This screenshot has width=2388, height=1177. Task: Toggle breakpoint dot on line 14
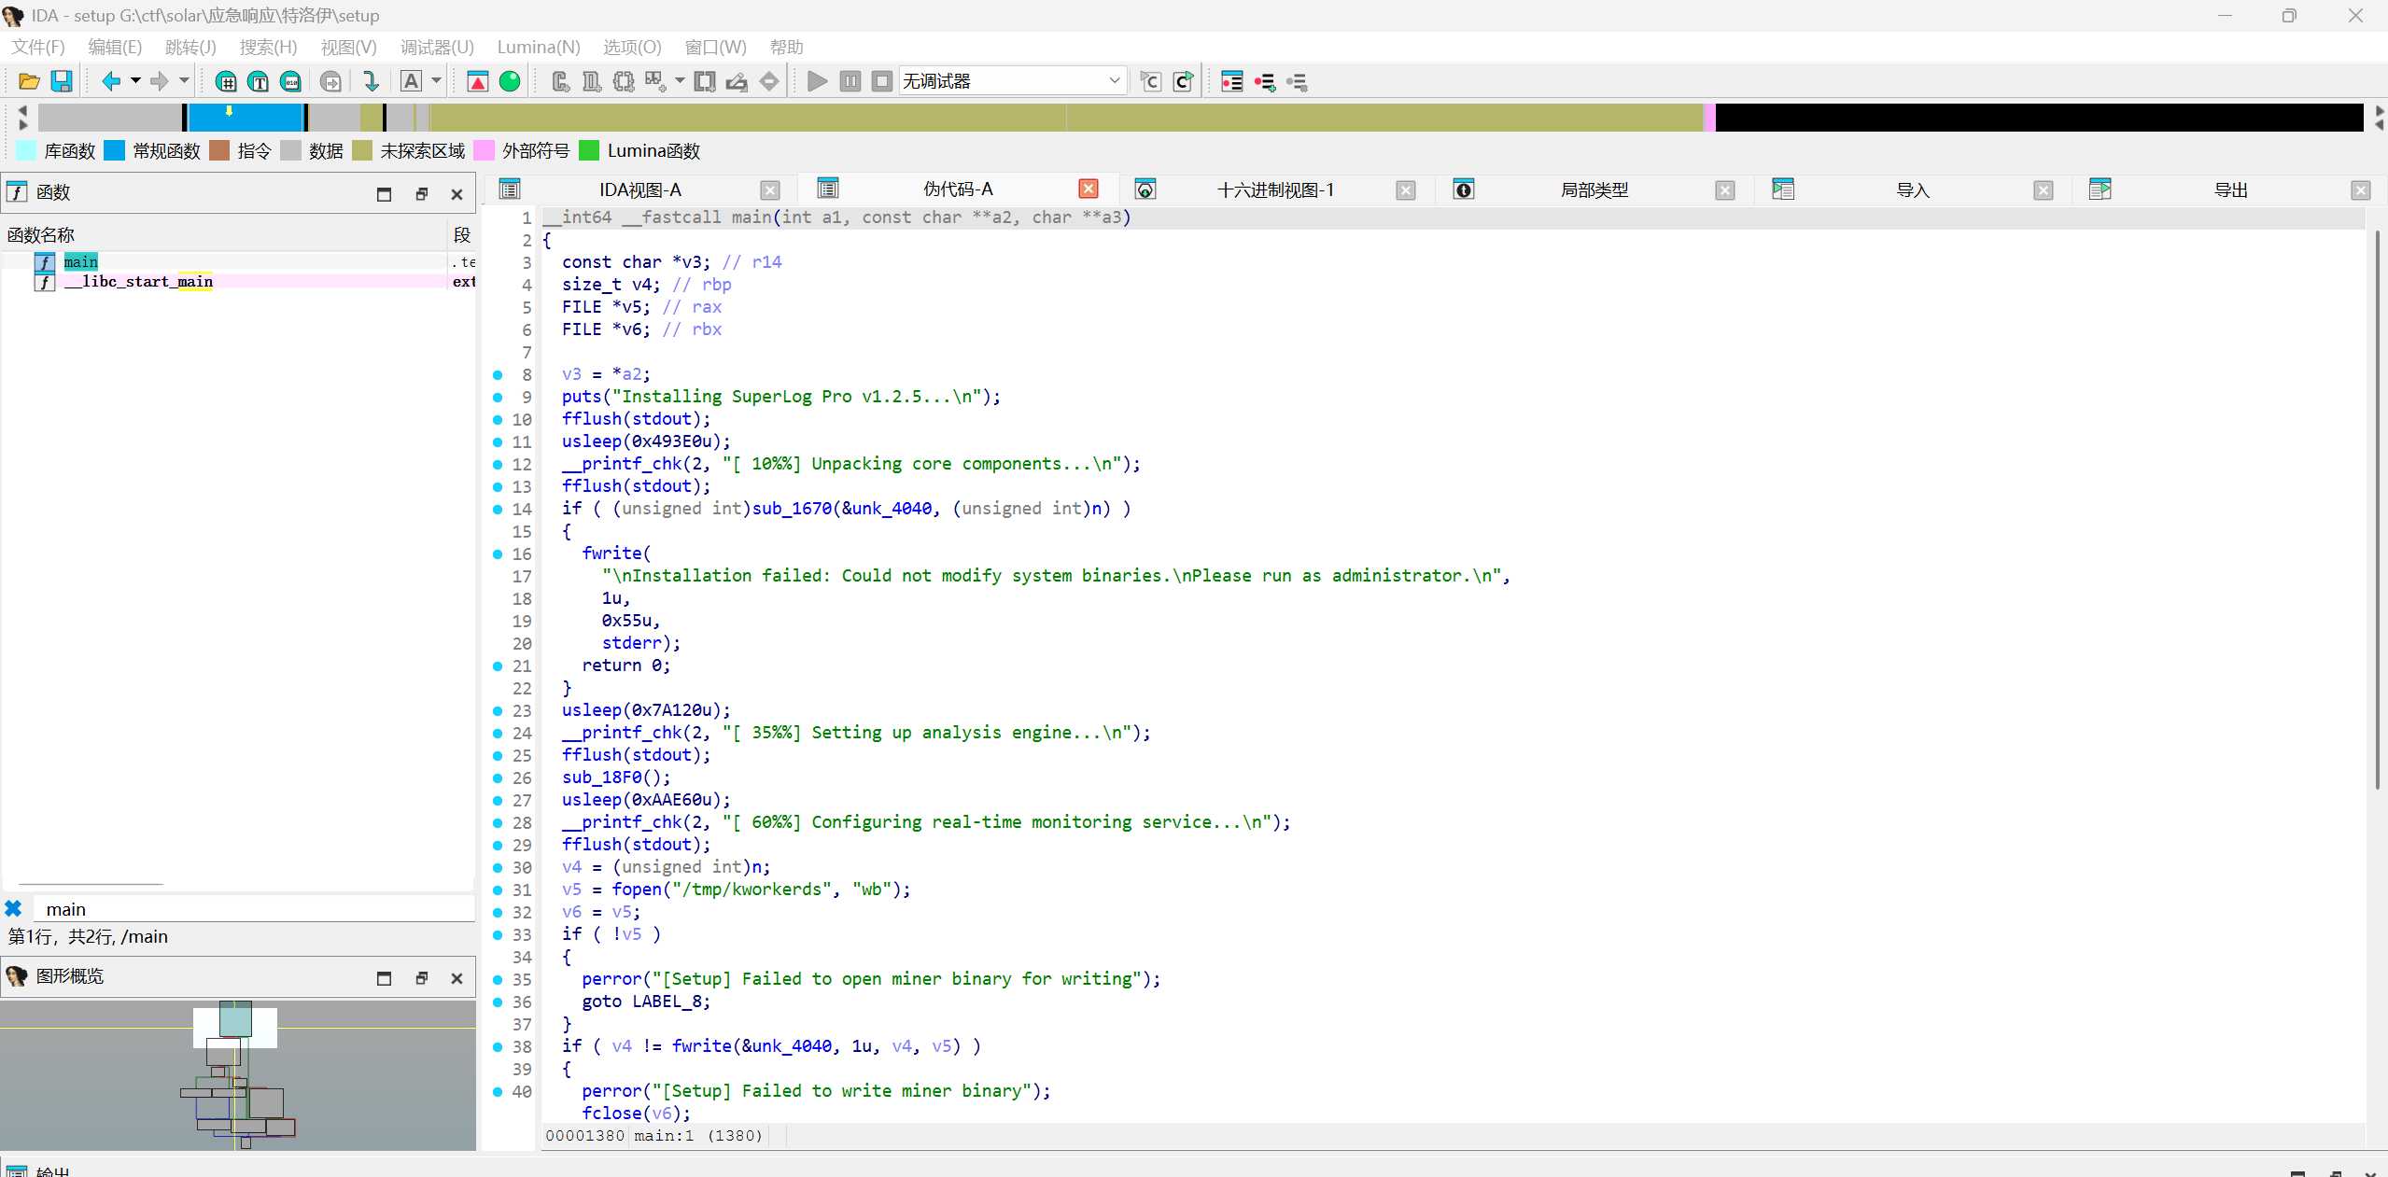(x=498, y=510)
